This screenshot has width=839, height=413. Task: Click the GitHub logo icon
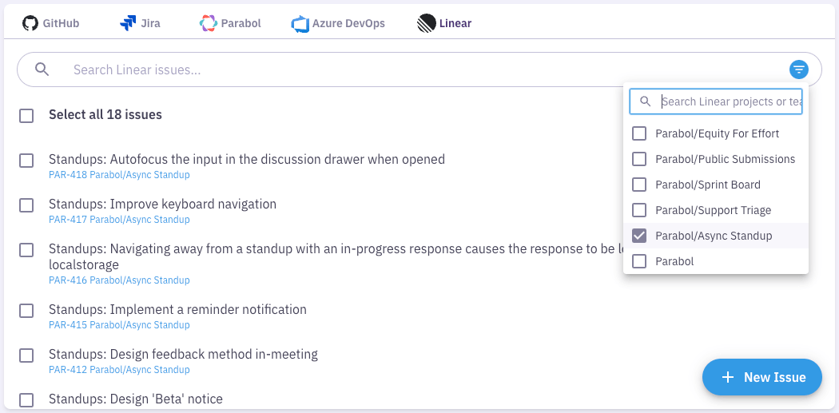pyautogui.click(x=30, y=23)
